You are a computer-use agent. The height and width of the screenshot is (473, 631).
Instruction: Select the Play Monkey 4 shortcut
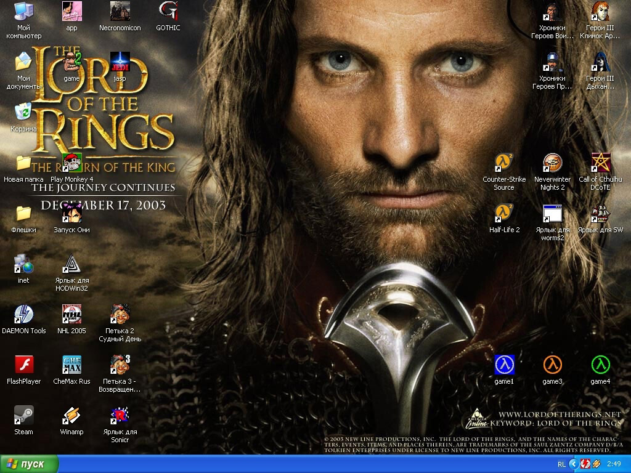click(71, 163)
